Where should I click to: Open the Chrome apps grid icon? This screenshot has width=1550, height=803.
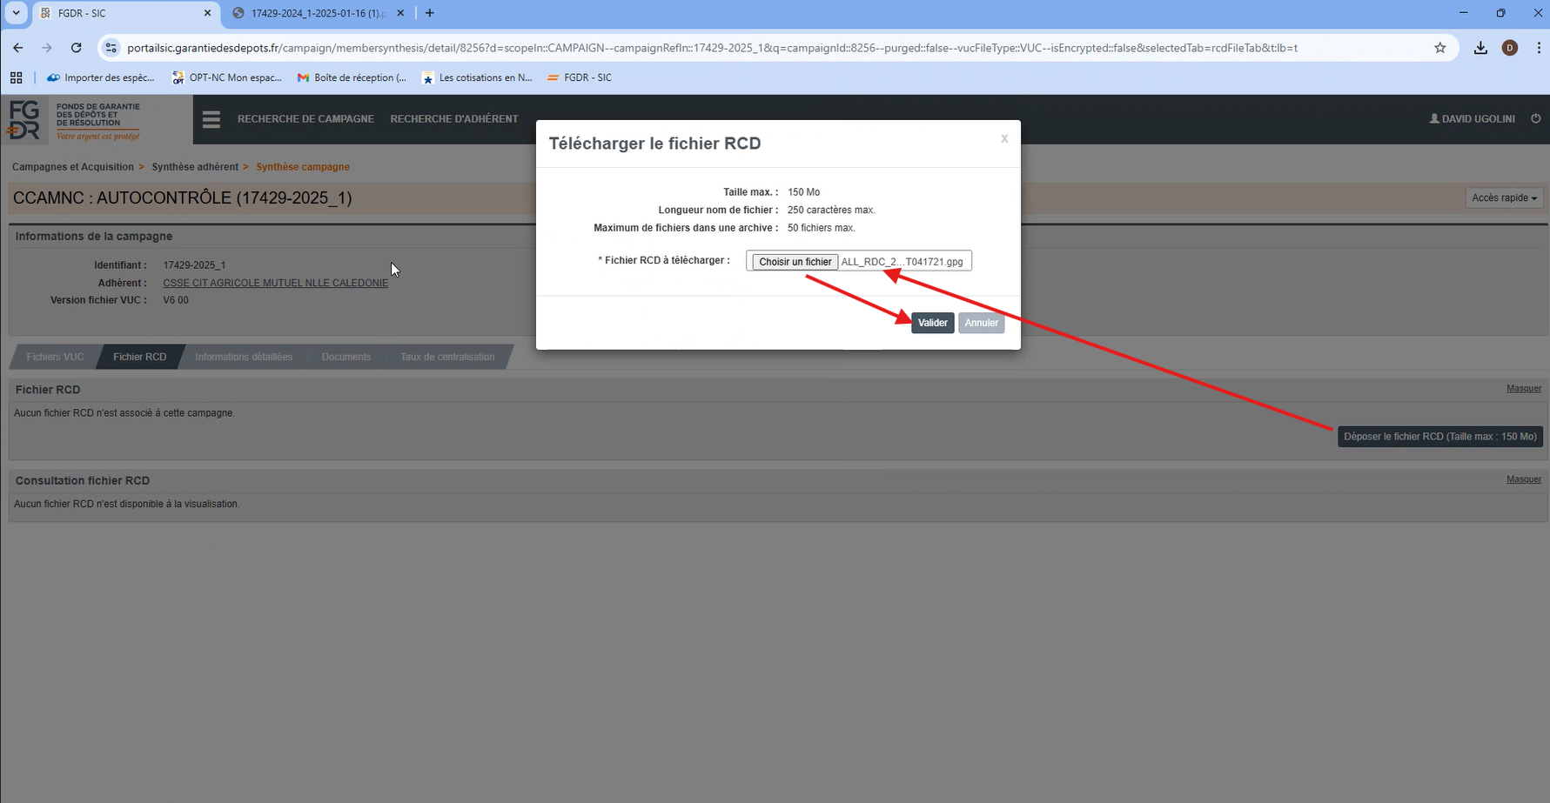(16, 77)
